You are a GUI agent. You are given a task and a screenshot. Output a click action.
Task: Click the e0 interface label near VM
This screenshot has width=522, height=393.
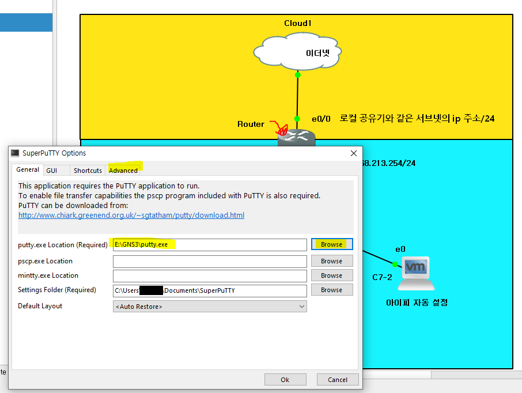click(400, 249)
